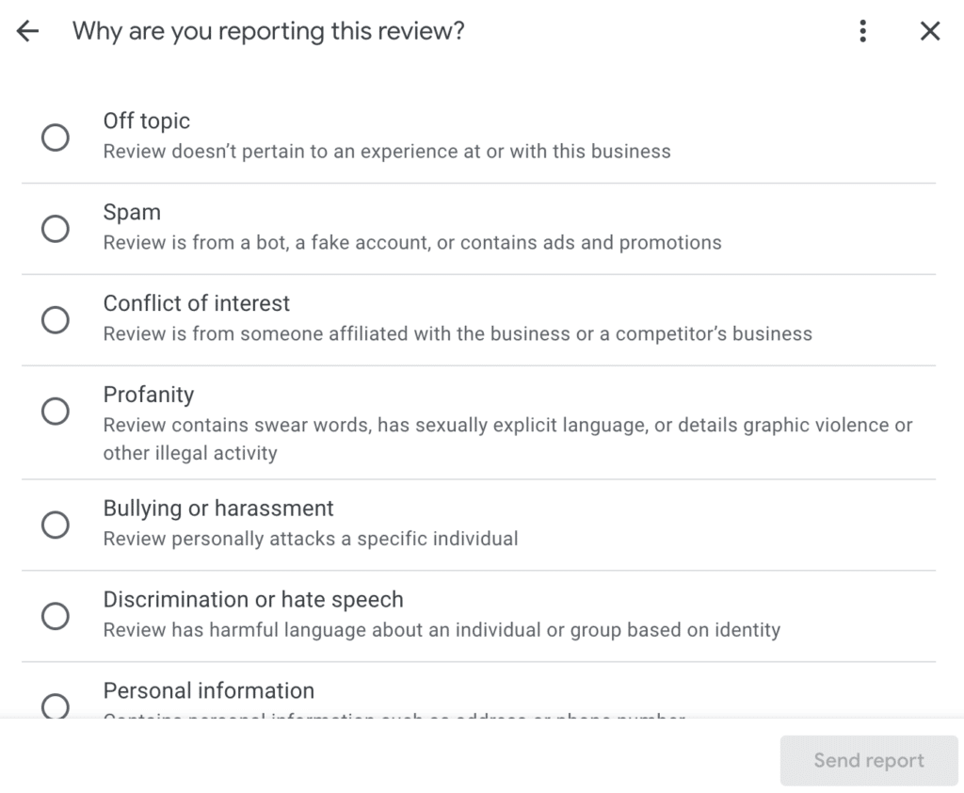Click description 'Review doesn't pertain to an experience'
This screenshot has width=964, height=793.
coord(387,152)
